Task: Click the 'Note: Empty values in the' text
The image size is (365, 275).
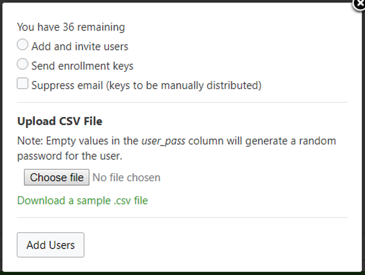Action: tap(78, 141)
